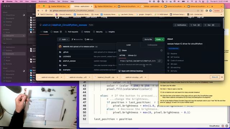230x129 pixels.
Task: Expand the commit message ellipsis
Action: (96, 47)
